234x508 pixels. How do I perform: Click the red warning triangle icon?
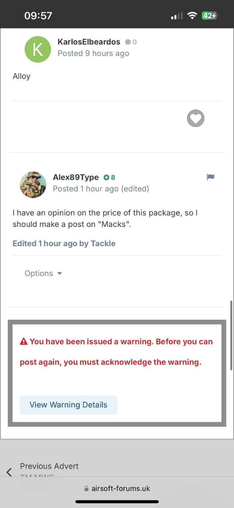click(24, 342)
